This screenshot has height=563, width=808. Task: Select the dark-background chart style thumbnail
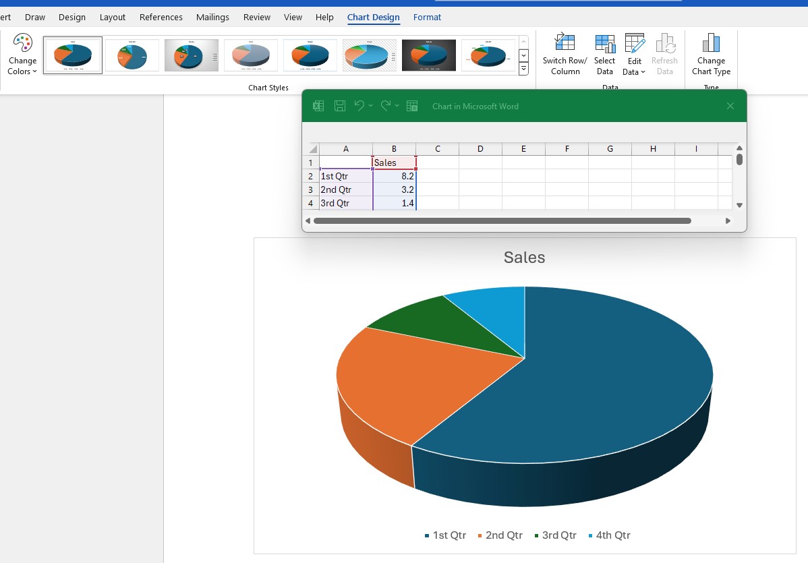[428, 55]
